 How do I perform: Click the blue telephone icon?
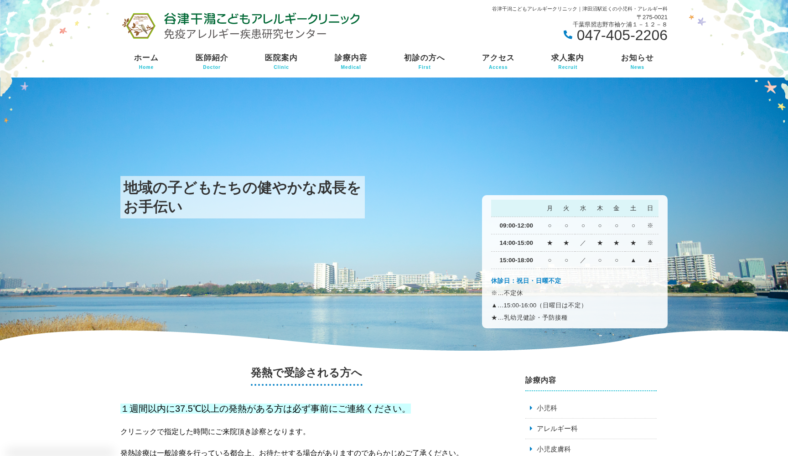[567, 35]
